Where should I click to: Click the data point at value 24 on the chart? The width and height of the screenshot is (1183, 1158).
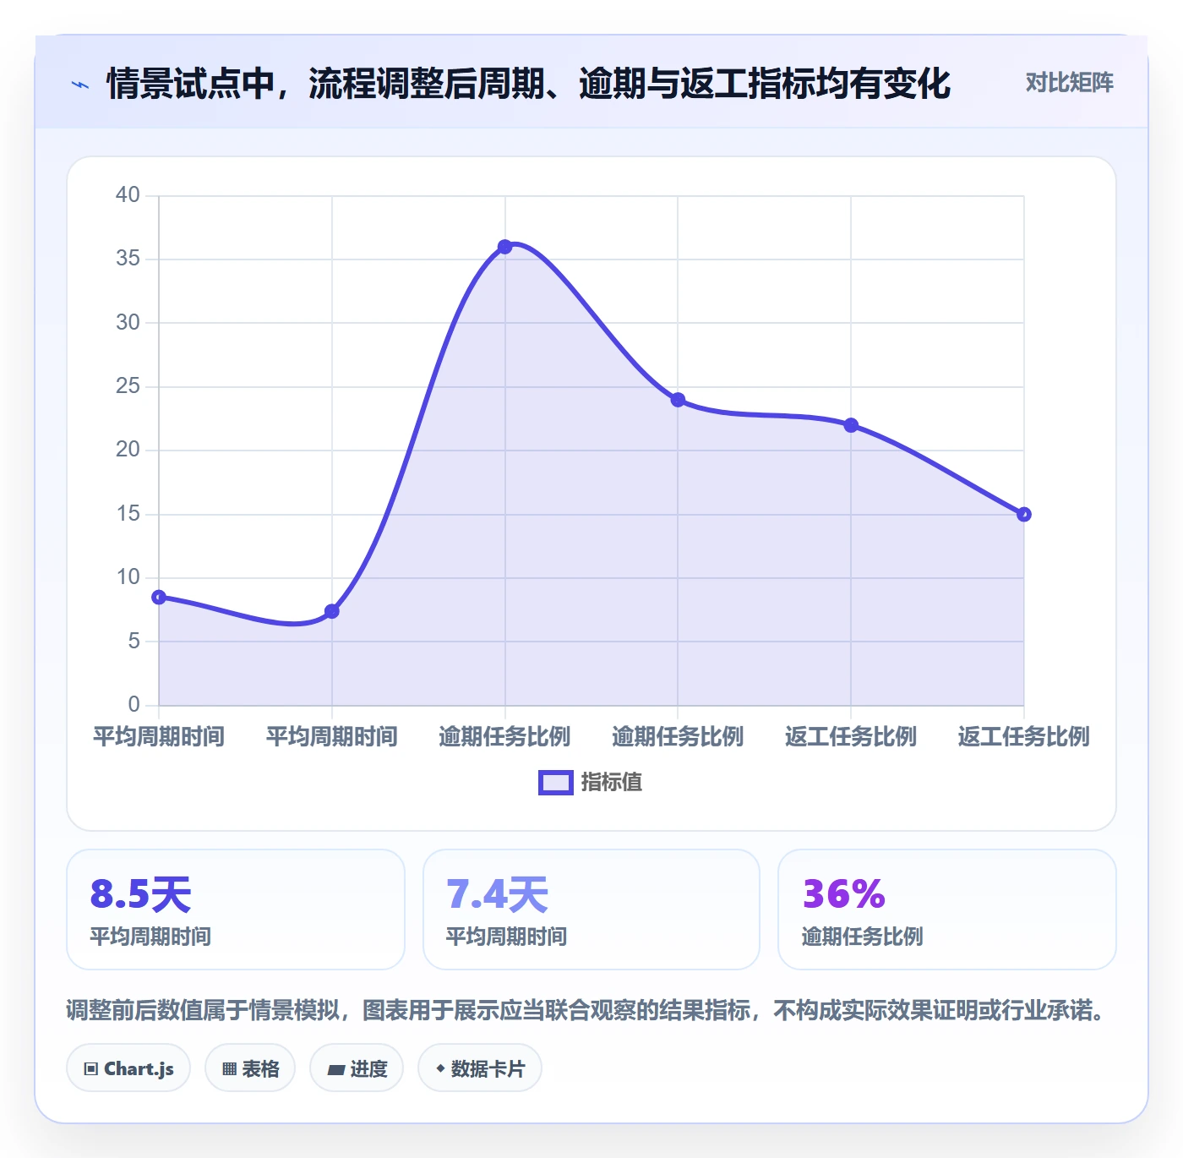point(678,400)
